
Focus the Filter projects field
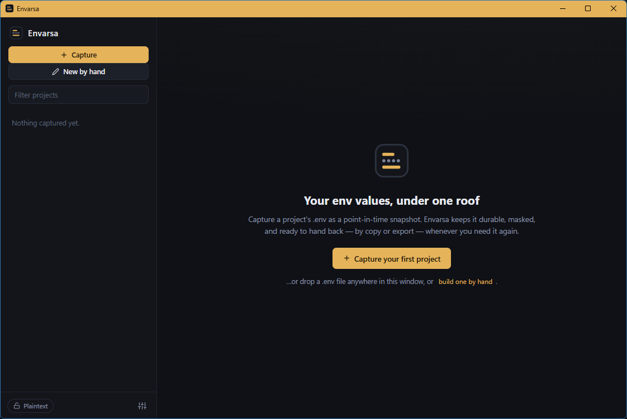coord(78,95)
